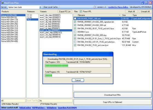
Task: Sort by Filename column header
Action: 99,15
